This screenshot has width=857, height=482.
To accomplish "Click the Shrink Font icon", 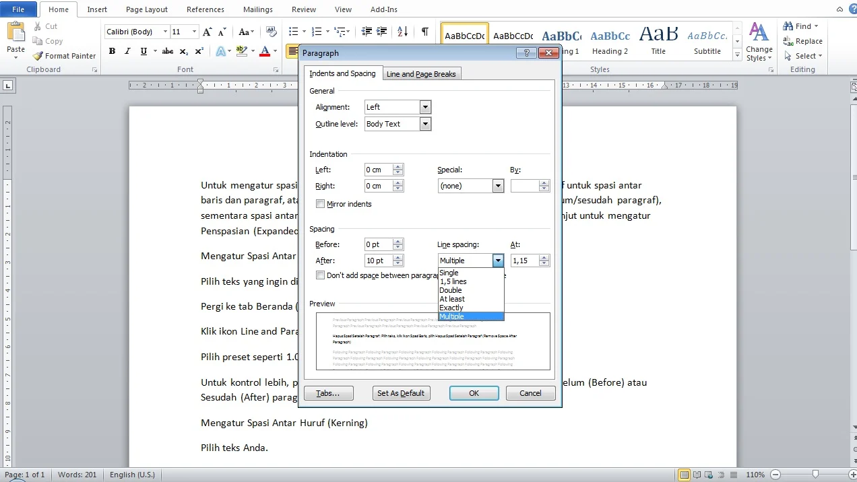I will (222, 32).
